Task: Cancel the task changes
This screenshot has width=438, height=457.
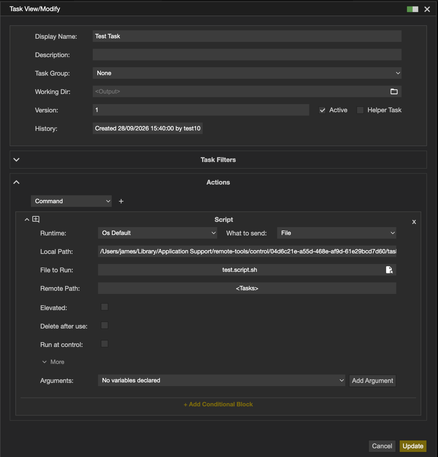Action: (382, 446)
